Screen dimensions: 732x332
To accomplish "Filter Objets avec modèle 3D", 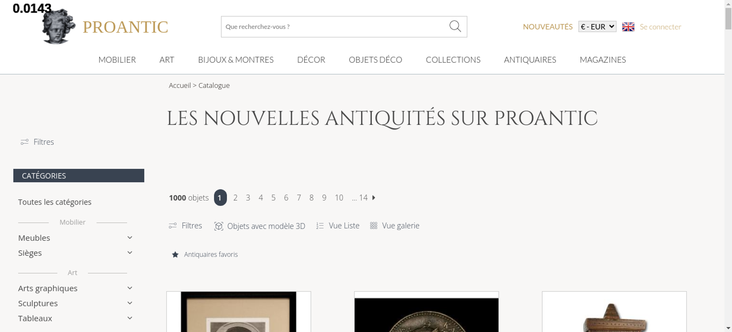I will pos(259,226).
